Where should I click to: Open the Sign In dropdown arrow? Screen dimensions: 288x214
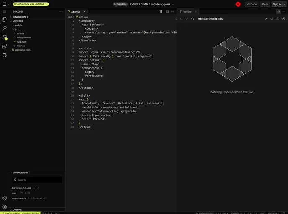coord(285,4)
